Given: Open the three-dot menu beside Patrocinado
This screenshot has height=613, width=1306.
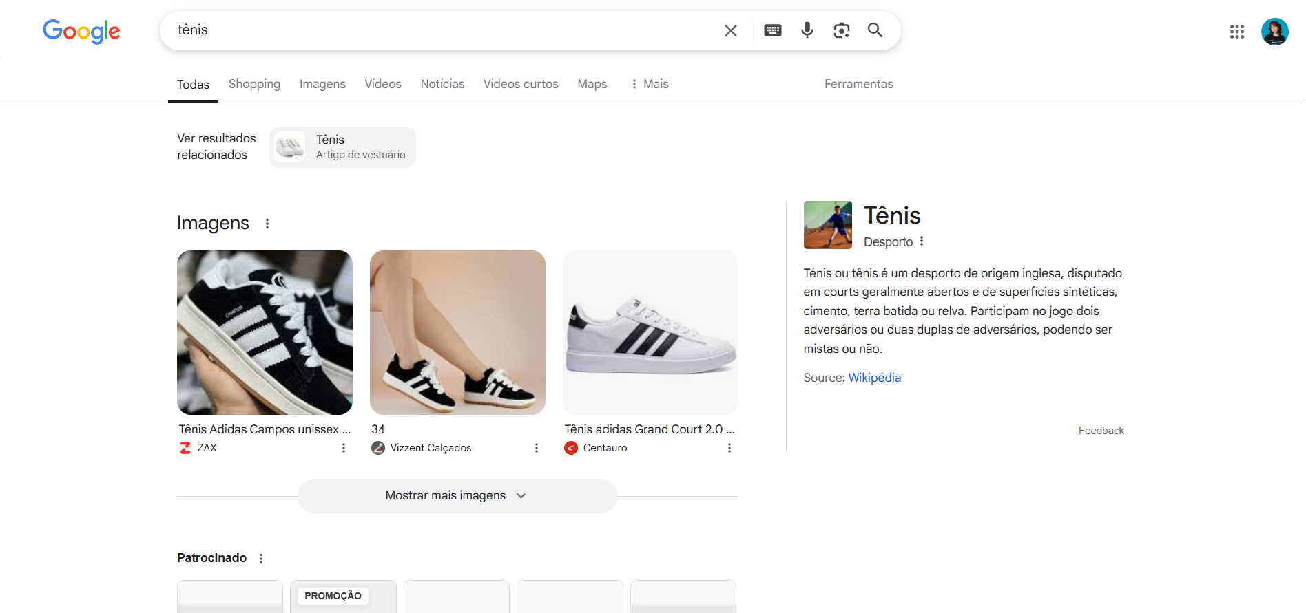Looking at the screenshot, I should [261, 559].
